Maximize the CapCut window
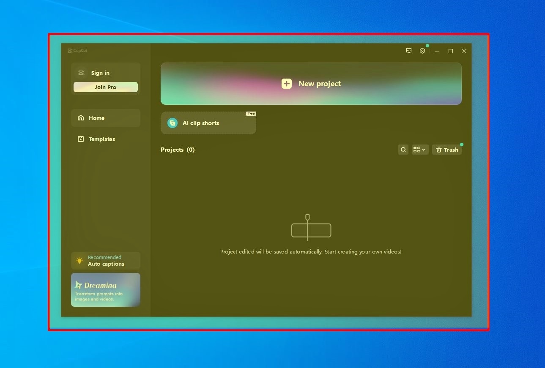545x368 pixels. coord(451,51)
